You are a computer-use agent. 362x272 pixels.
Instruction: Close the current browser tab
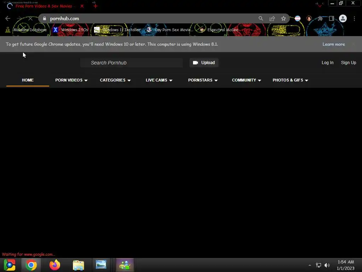coord(82,6)
